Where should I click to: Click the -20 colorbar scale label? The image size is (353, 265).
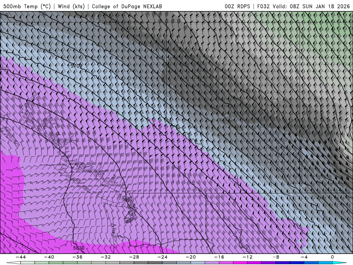tap(191, 257)
